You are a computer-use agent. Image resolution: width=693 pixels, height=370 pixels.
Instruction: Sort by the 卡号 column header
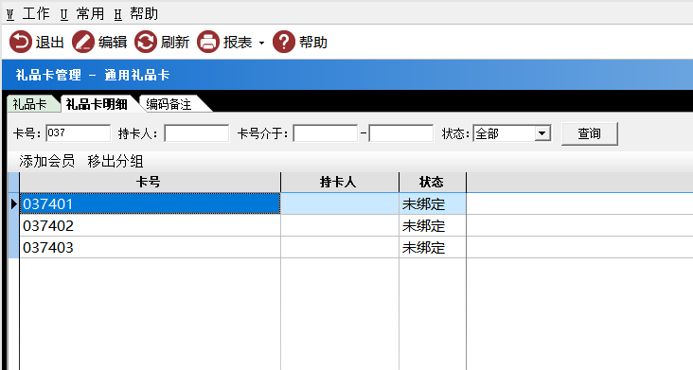click(151, 182)
